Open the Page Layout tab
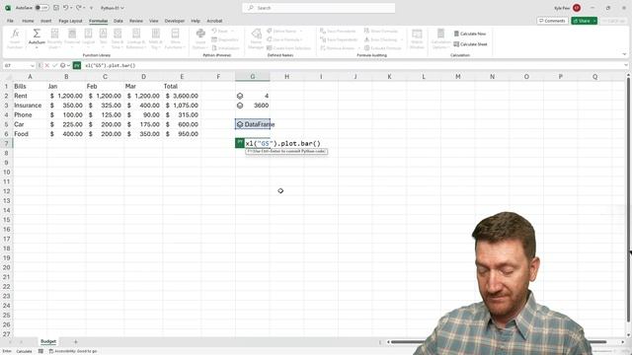632x355 pixels. 70,21
